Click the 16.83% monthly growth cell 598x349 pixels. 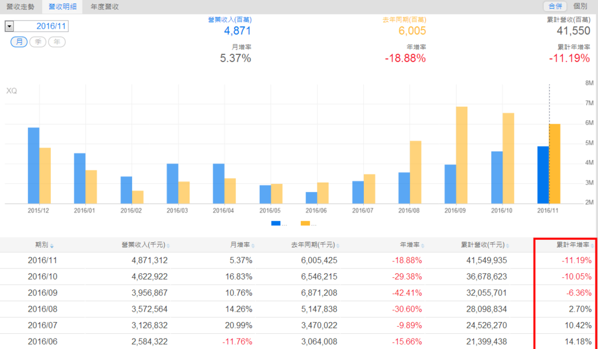[x=239, y=277]
